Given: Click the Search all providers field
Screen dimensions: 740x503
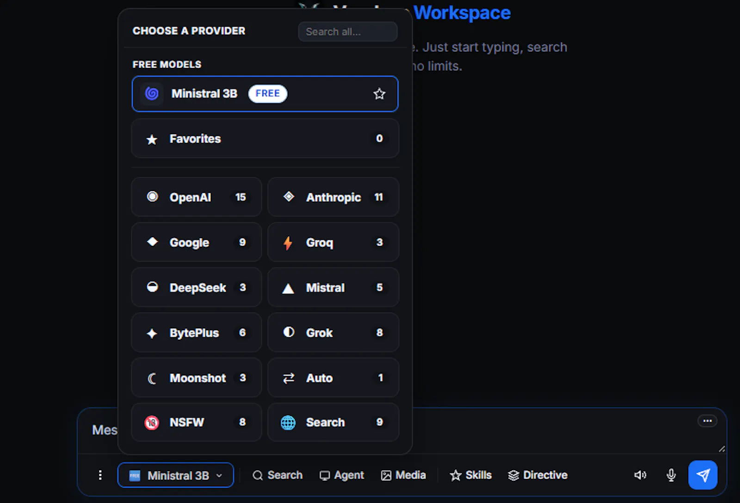Looking at the screenshot, I should [x=348, y=31].
